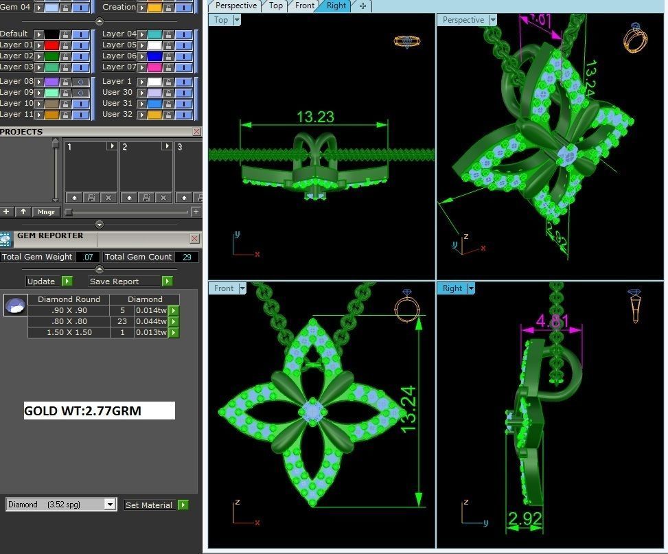Image resolution: width=668 pixels, height=554 pixels.
Task: Click green arrow for 1.50 X 1.50 row
Action: pyautogui.click(x=174, y=333)
